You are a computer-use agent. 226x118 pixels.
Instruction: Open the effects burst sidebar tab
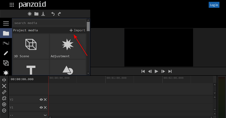coord(6,73)
